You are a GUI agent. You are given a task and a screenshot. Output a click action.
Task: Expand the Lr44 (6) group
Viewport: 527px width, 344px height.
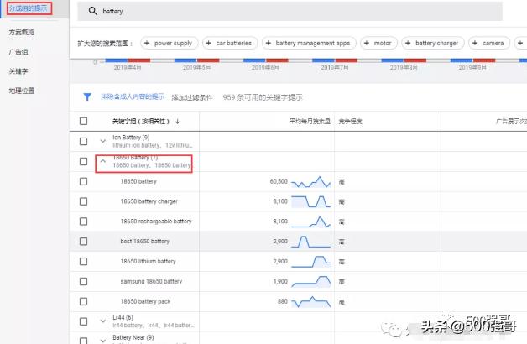pyautogui.click(x=103, y=321)
